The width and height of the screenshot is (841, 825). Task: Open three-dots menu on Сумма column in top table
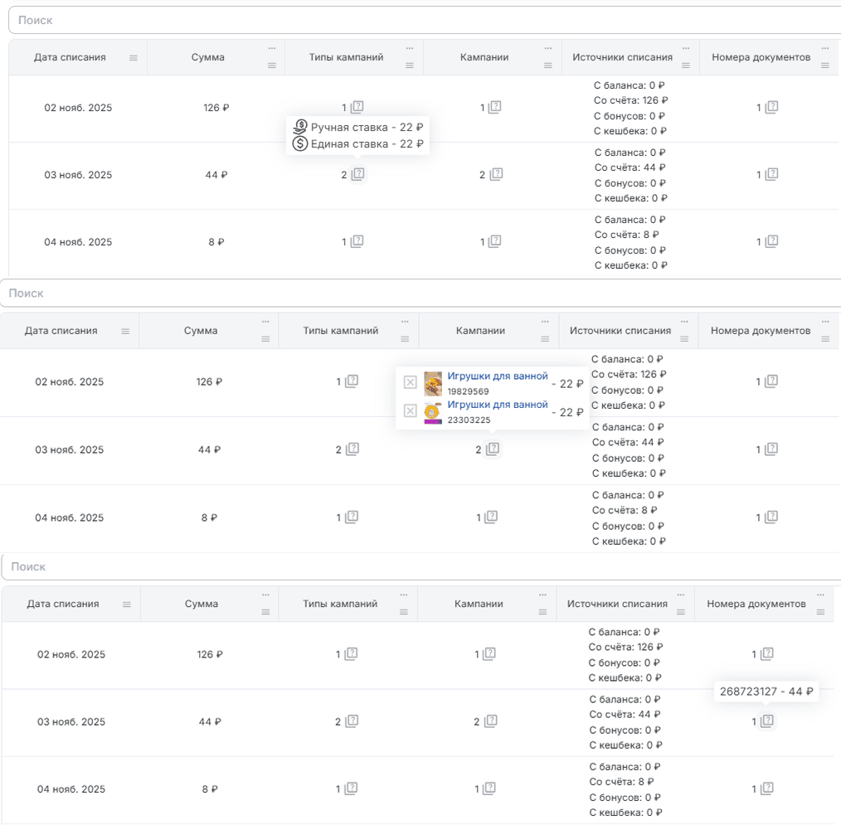(272, 48)
